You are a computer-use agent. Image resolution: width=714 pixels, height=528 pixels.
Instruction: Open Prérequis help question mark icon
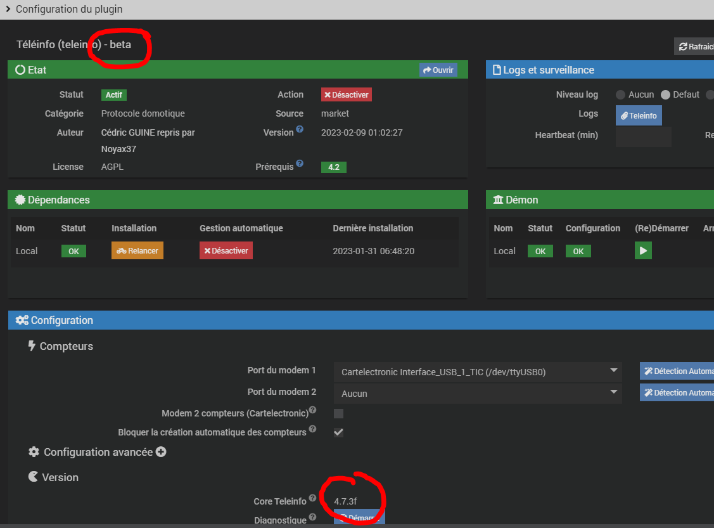pyautogui.click(x=300, y=163)
